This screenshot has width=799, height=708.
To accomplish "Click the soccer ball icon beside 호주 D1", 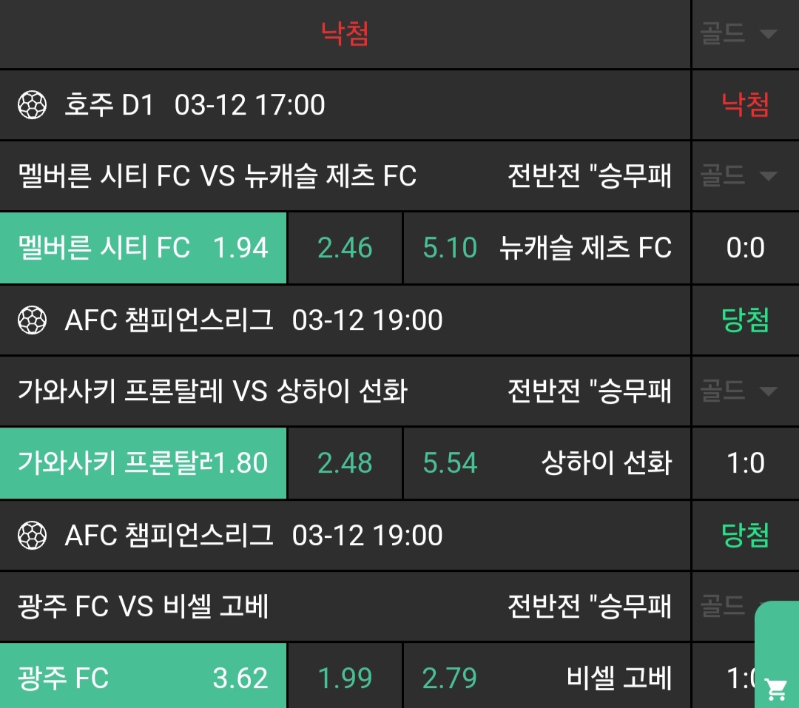I will pos(33,105).
